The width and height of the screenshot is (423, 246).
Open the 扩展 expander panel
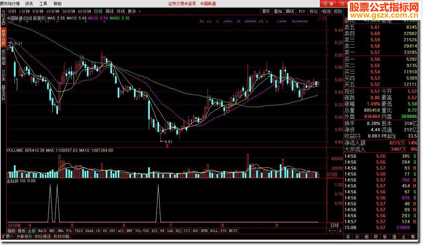(x=7, y=236)
